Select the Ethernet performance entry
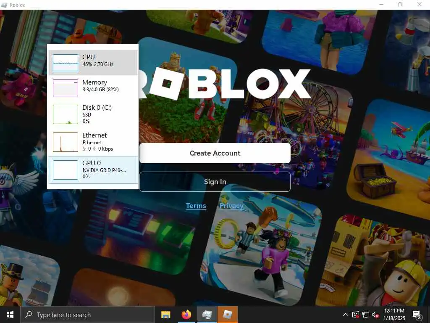Viewport: 430px width, 323px height. point(93,142)
